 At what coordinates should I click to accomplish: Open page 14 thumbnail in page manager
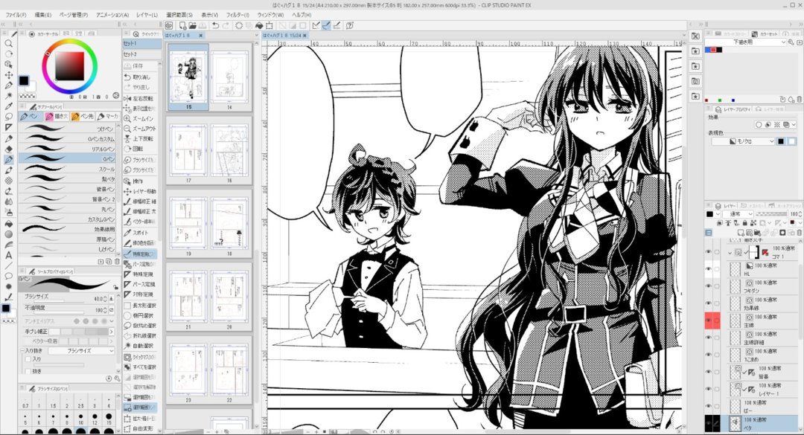[229, 77]
